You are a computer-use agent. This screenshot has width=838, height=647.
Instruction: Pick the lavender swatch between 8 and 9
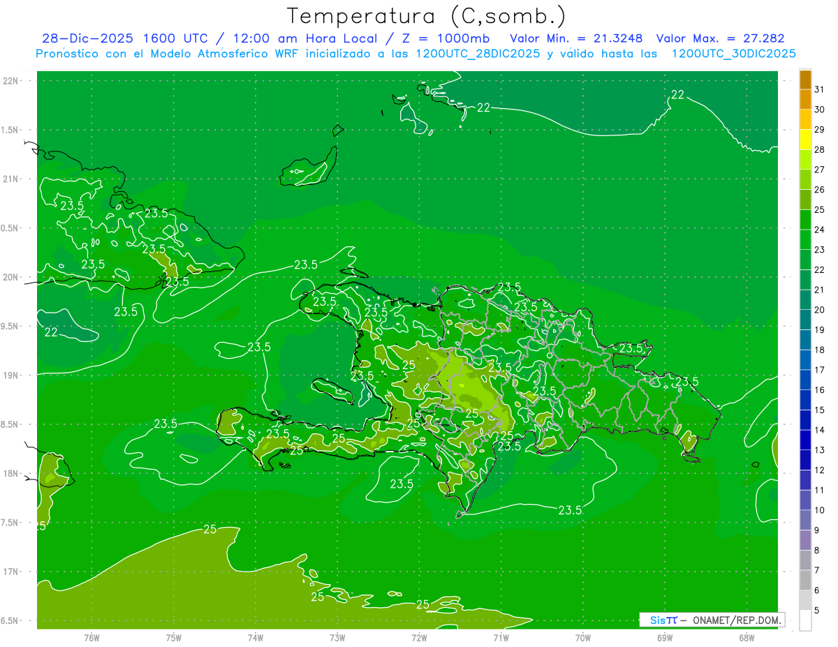coord(805,540)
